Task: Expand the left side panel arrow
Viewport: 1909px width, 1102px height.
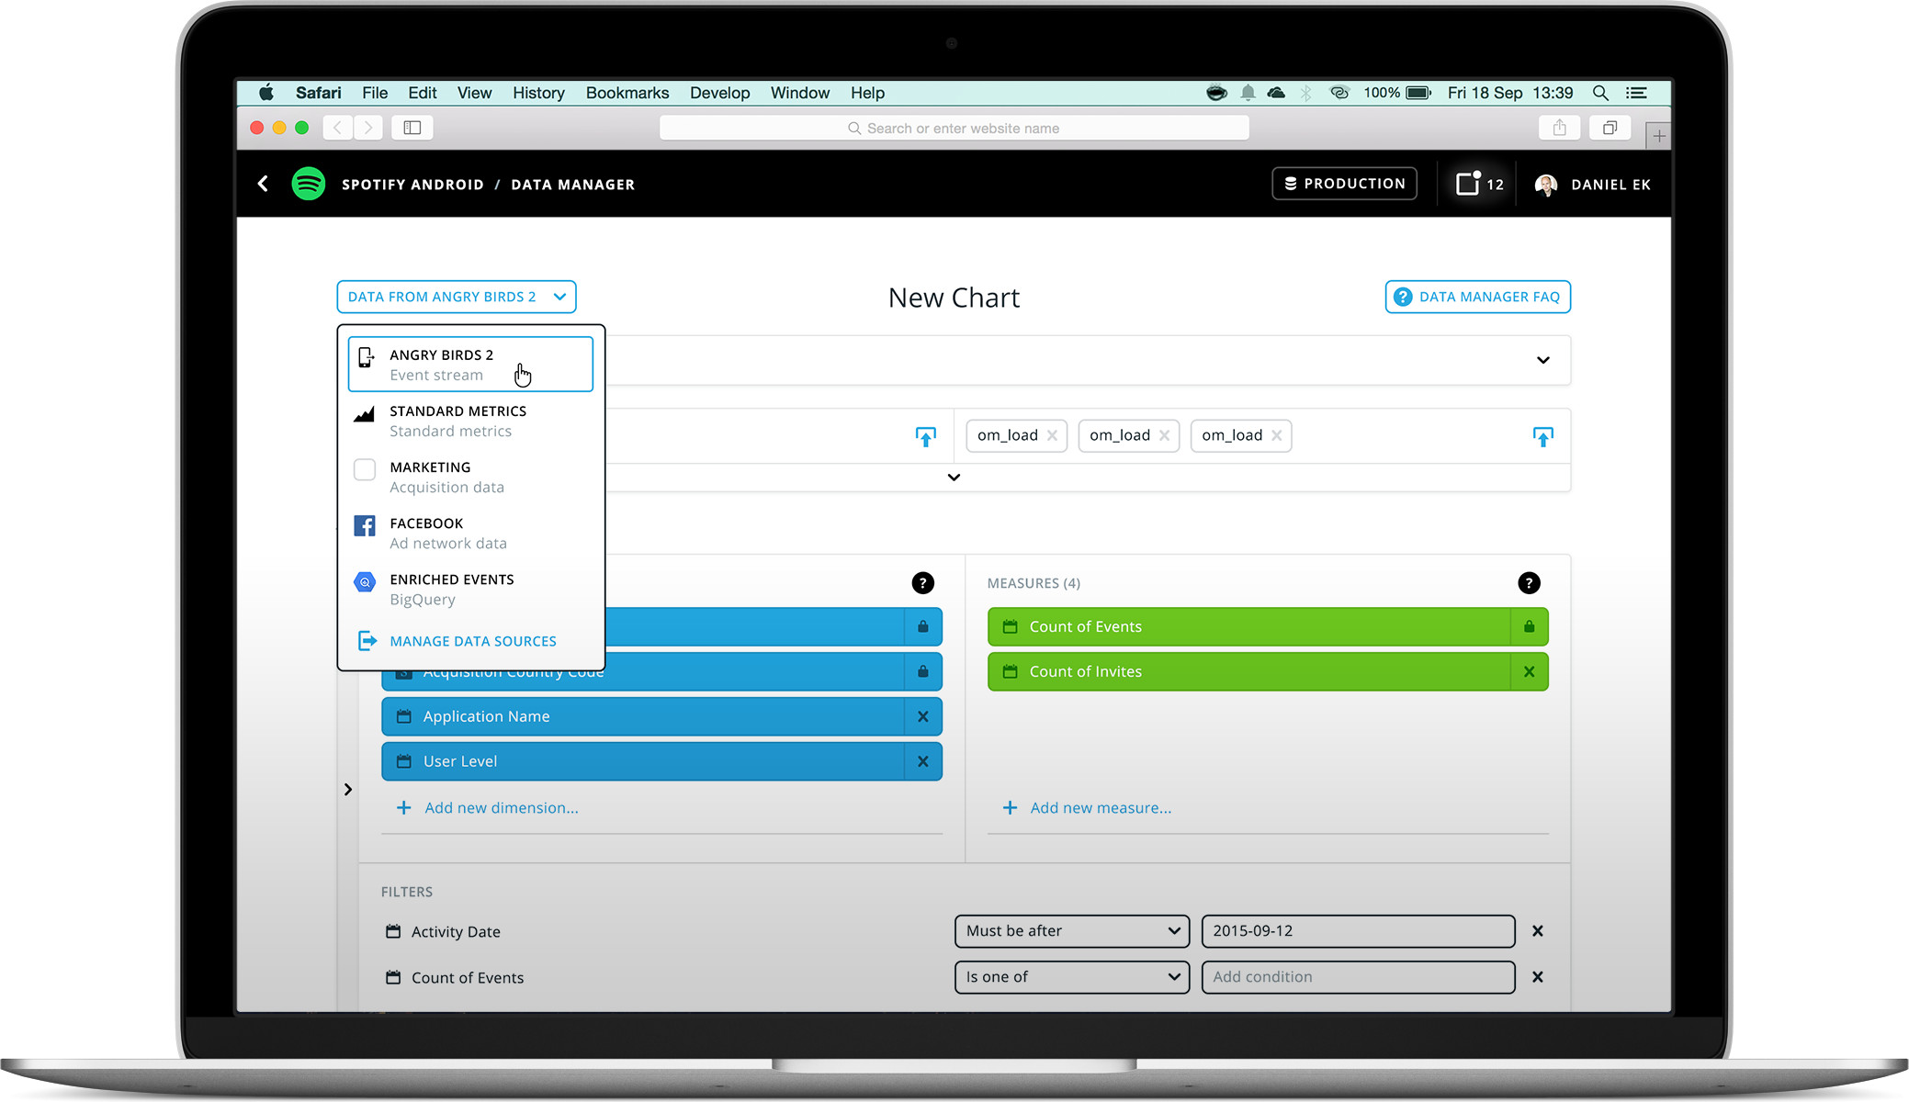Action: [348, 790]
